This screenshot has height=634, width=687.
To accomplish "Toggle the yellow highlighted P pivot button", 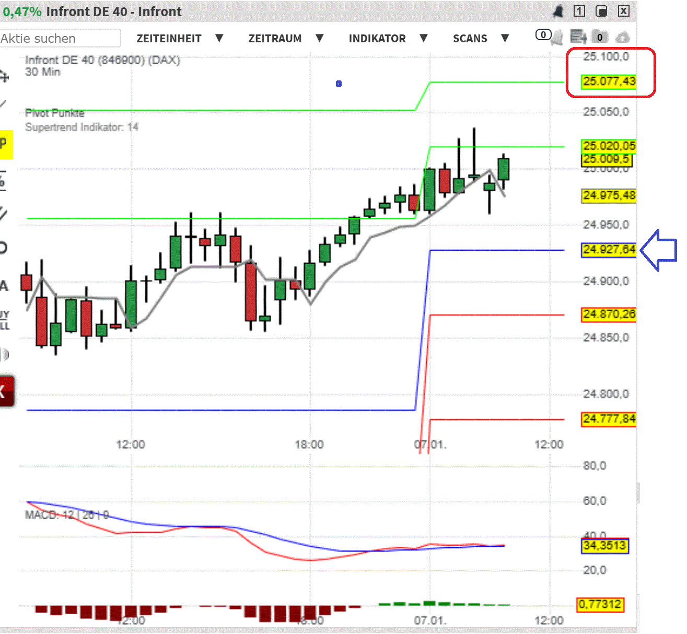I will click(x=5, y=144).
